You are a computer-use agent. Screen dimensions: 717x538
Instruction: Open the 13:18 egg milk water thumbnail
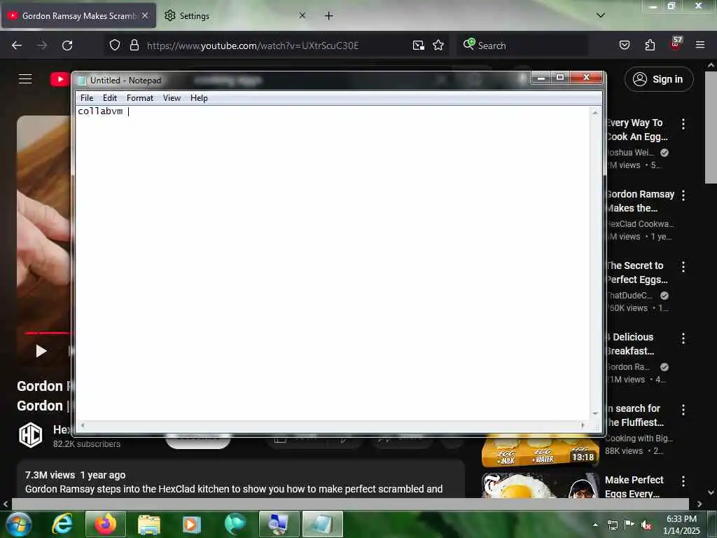click(x=541, y=451)
